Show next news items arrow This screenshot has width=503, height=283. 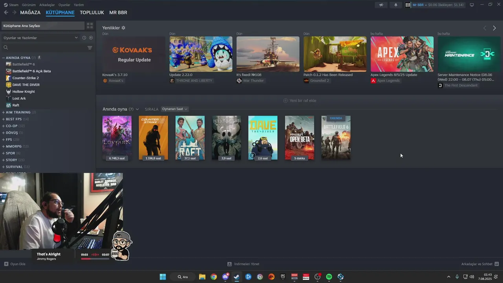494,28
